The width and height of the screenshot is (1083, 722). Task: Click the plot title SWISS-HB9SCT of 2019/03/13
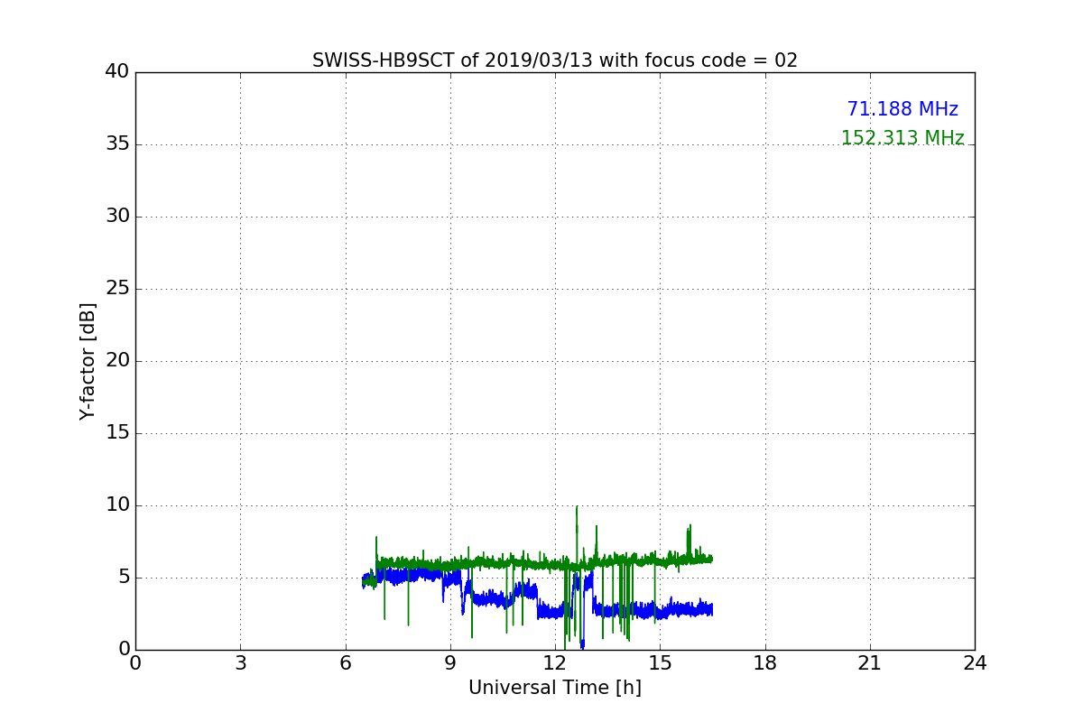point(555,60)
